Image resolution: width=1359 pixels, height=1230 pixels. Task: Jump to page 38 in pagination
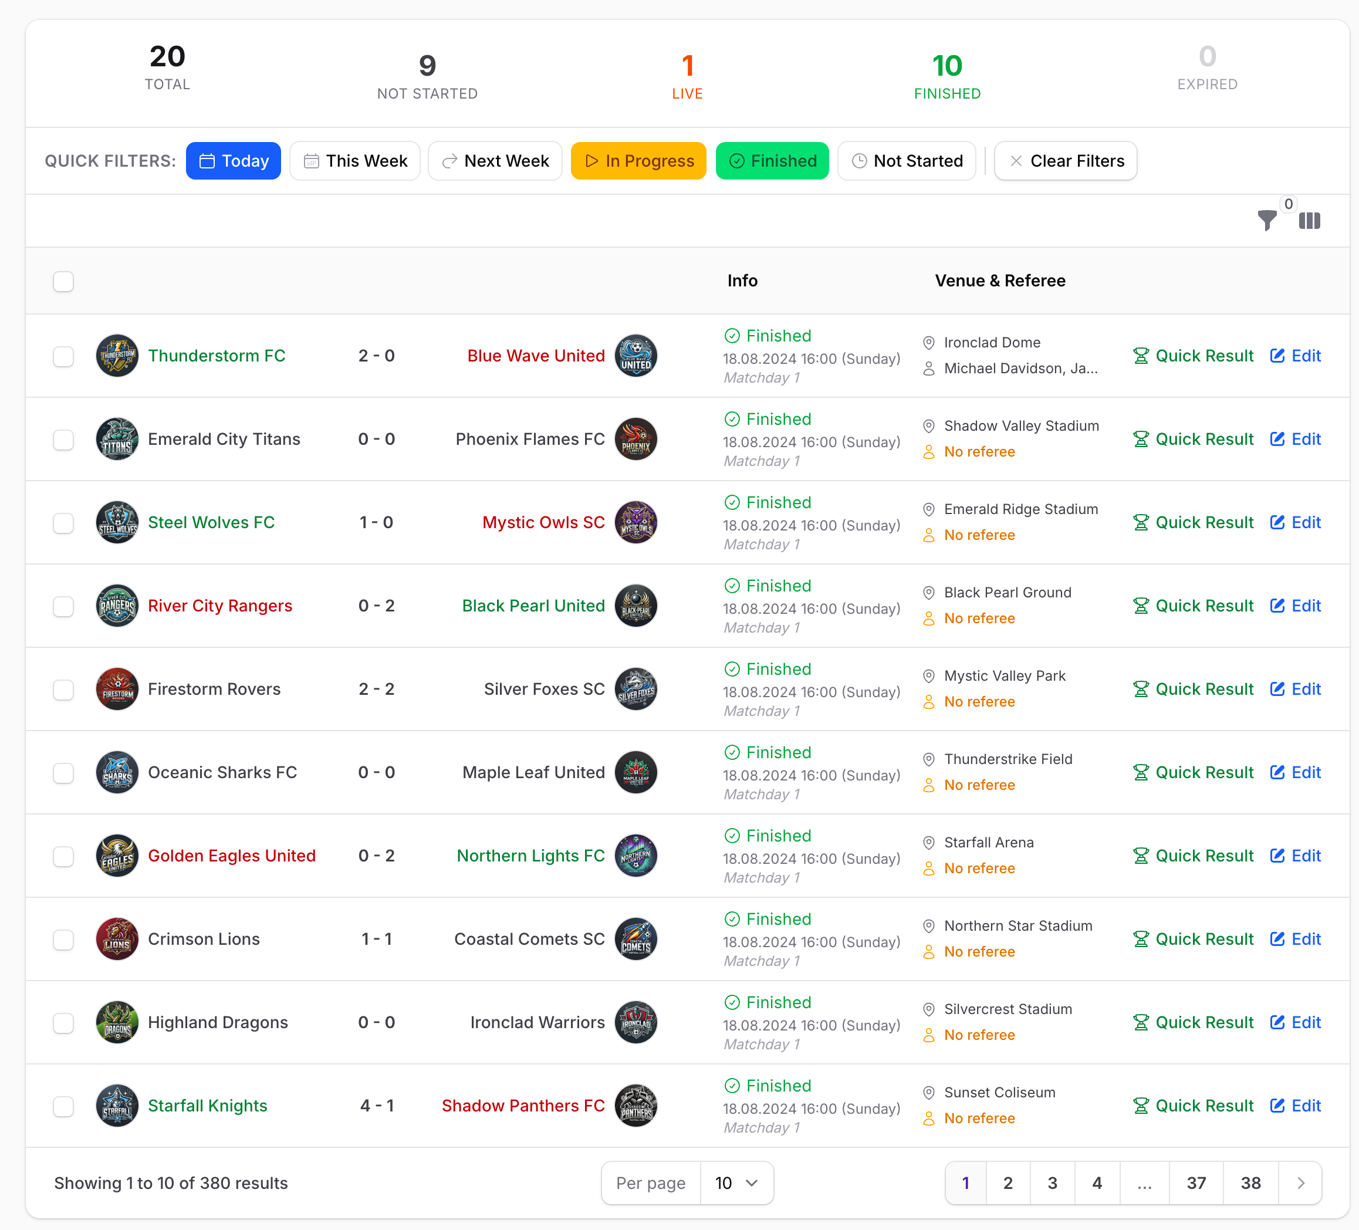click(x=1250, y=1183)
